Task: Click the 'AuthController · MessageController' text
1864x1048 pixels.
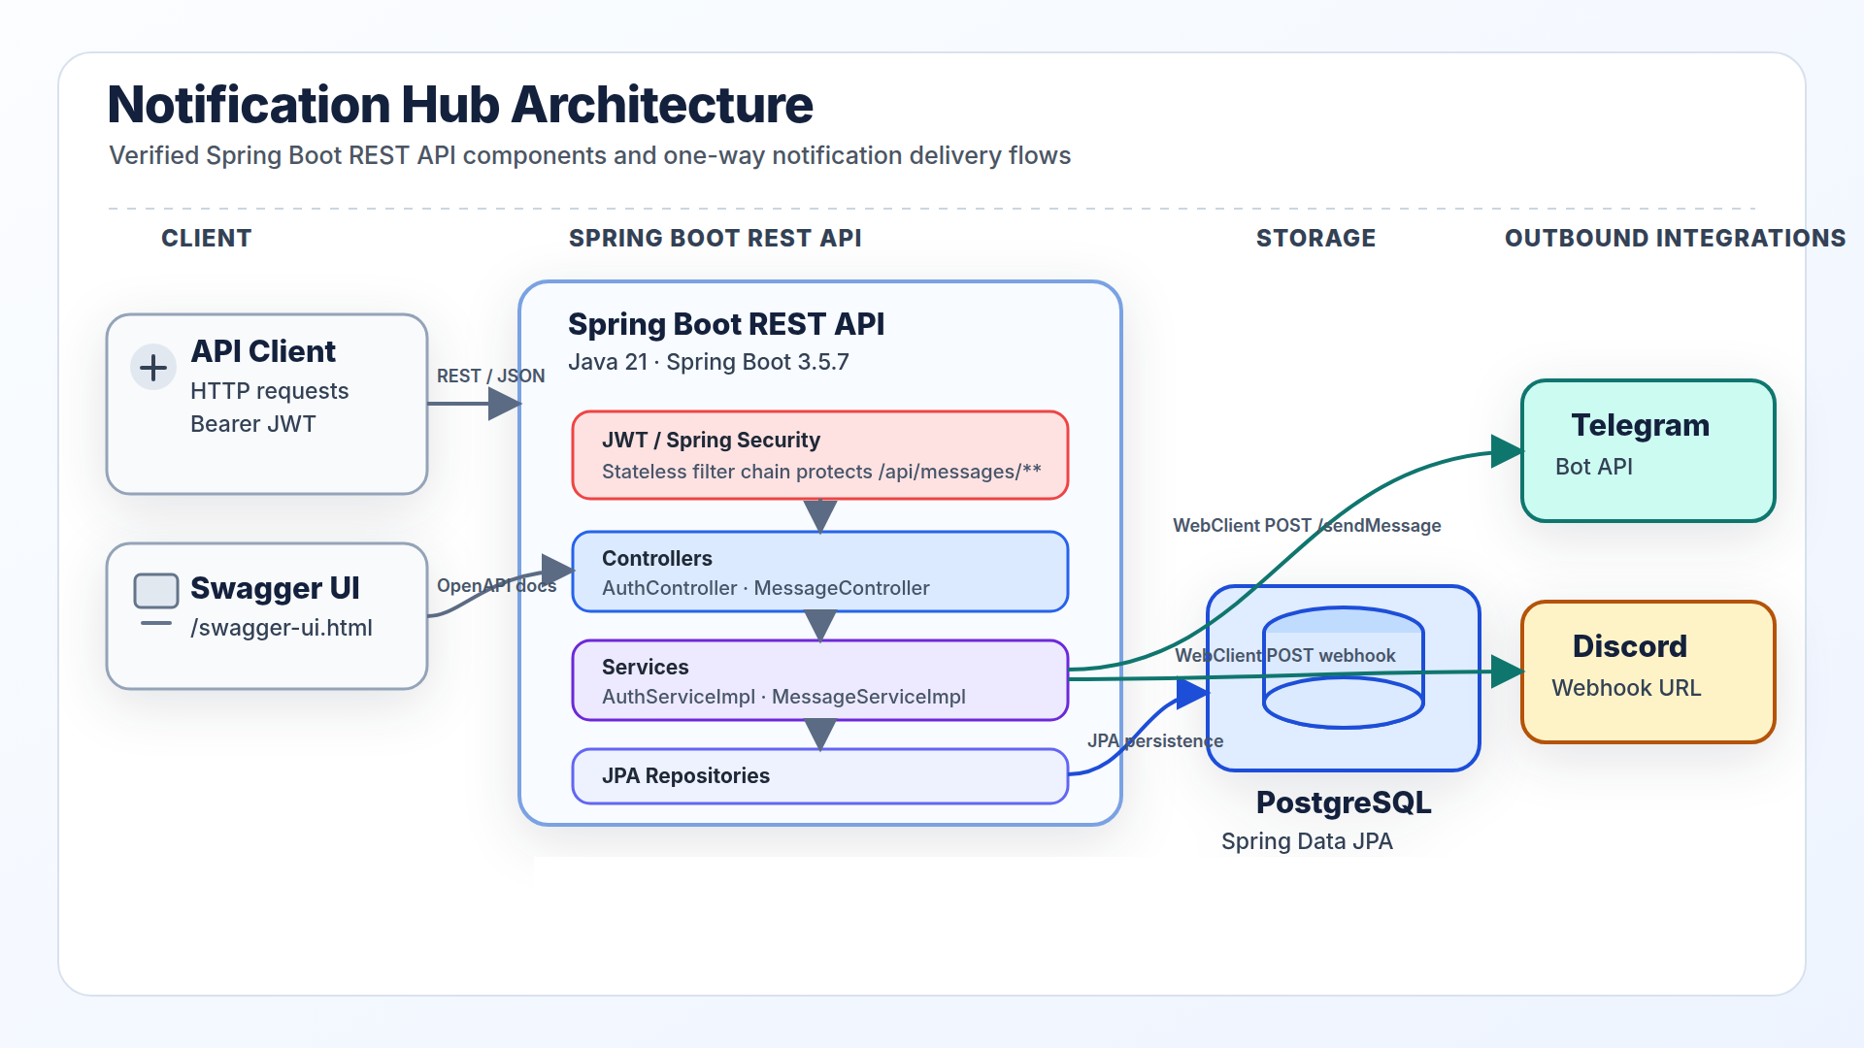Action: [766, 588]
